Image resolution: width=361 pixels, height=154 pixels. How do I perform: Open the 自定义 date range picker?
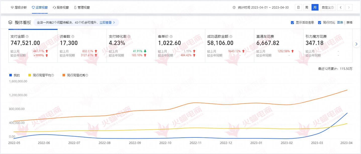(x=328, y=7)
